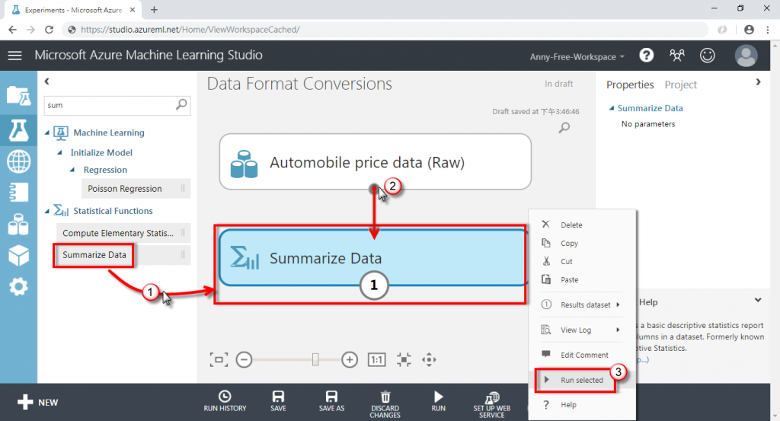Click the pan canvas arrows icon

click(429, 359)
